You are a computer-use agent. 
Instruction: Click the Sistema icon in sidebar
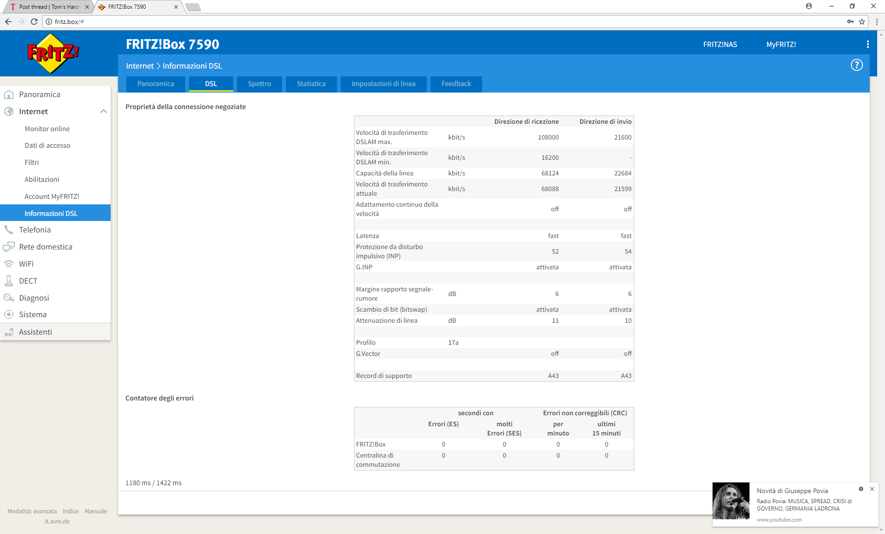coord(9,314)
